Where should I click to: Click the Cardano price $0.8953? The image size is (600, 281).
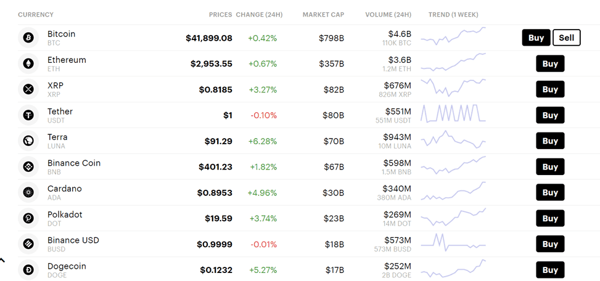(x=215, y=193)
